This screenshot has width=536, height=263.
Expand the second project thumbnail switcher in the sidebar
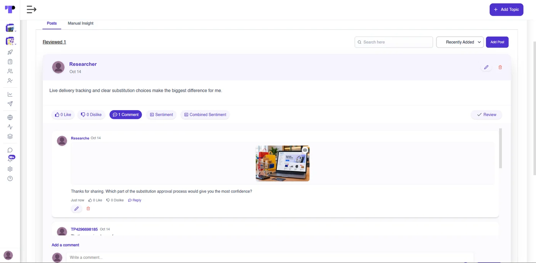pos(10,41)
